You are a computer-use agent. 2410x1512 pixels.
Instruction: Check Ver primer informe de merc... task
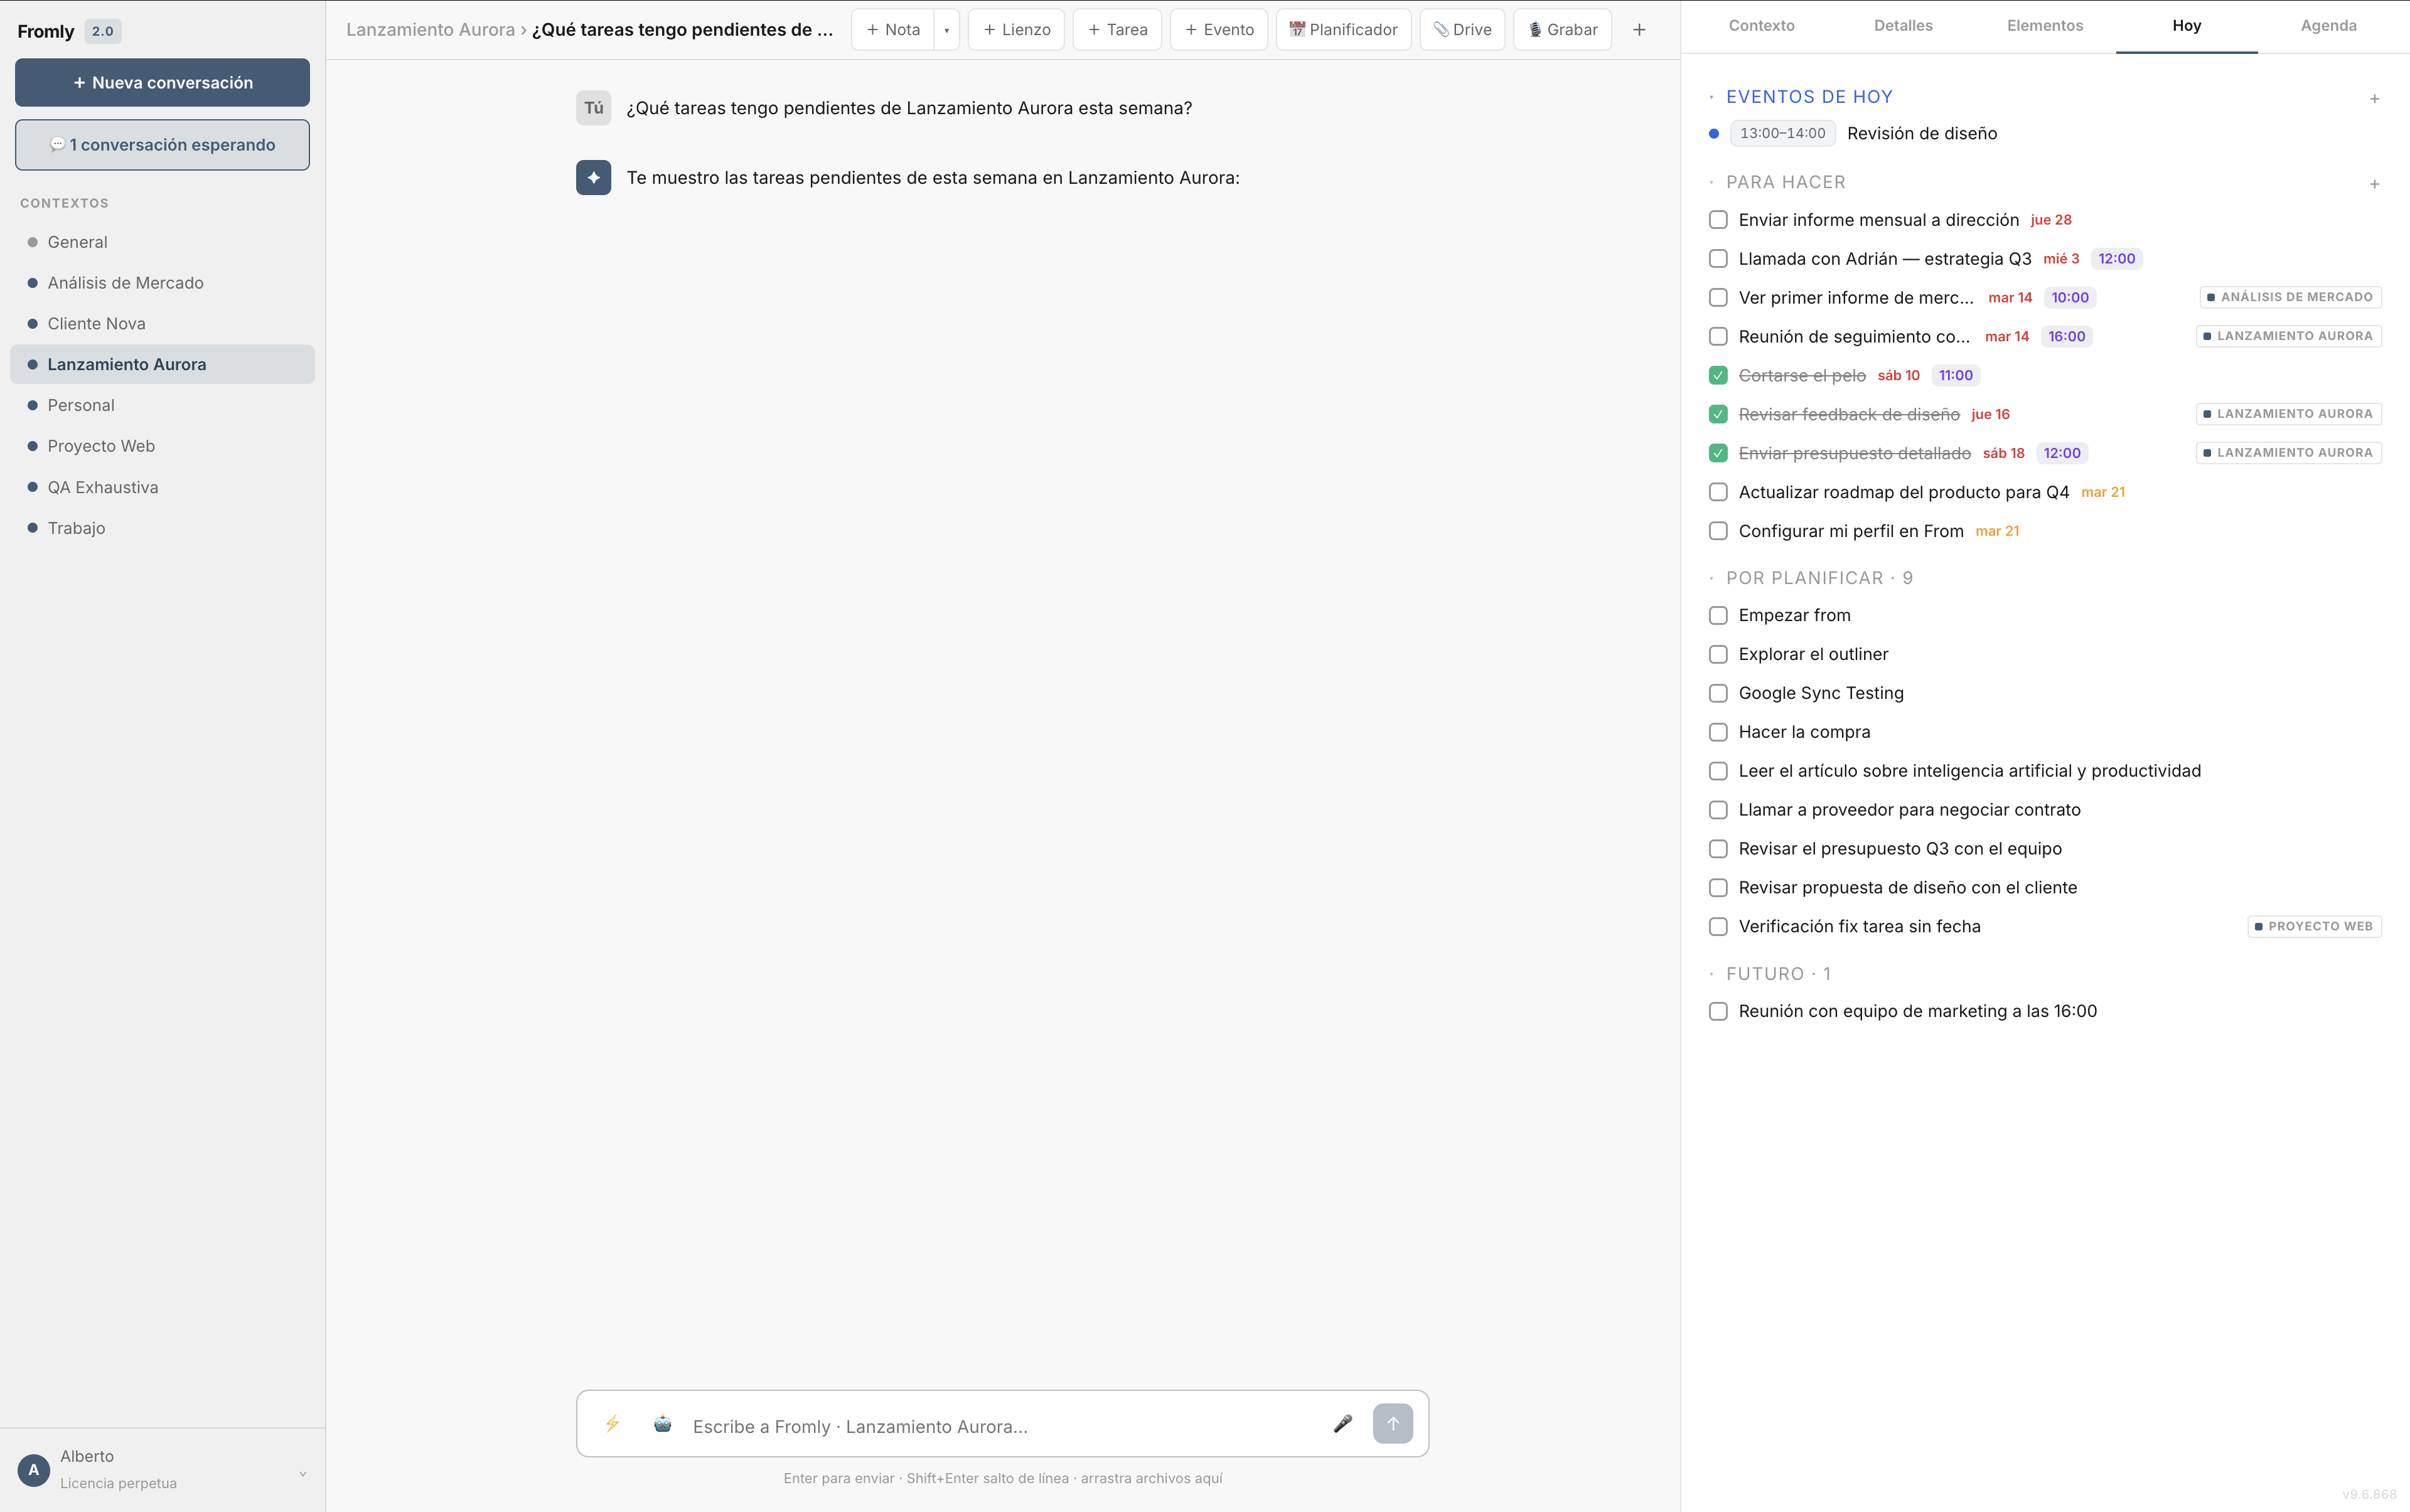1718,298
